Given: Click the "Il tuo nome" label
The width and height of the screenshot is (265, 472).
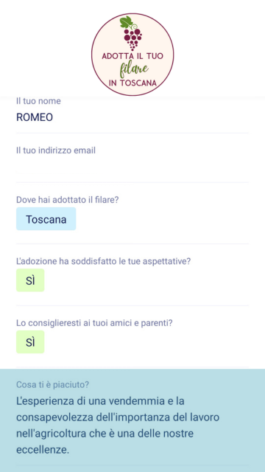Looking at the screenshot, I should 38,101.
